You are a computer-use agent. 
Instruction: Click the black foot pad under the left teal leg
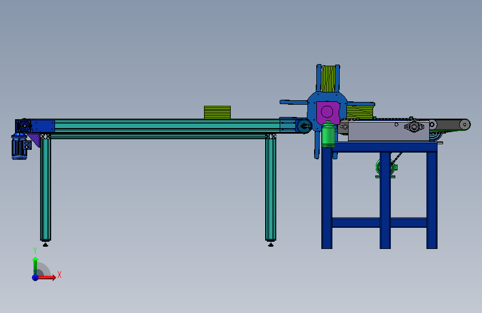46,244
